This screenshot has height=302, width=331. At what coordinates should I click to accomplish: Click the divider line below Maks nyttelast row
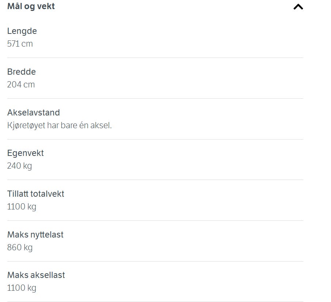pyautogui.click(x=155, y=262)
